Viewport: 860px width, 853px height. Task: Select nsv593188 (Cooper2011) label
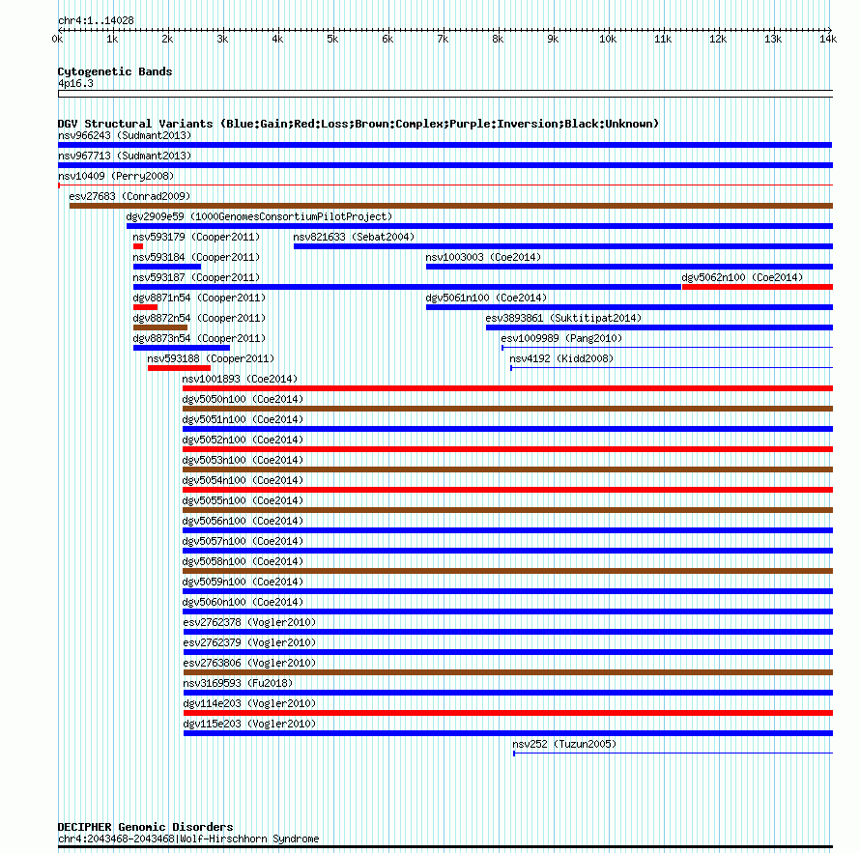[211, 358]
